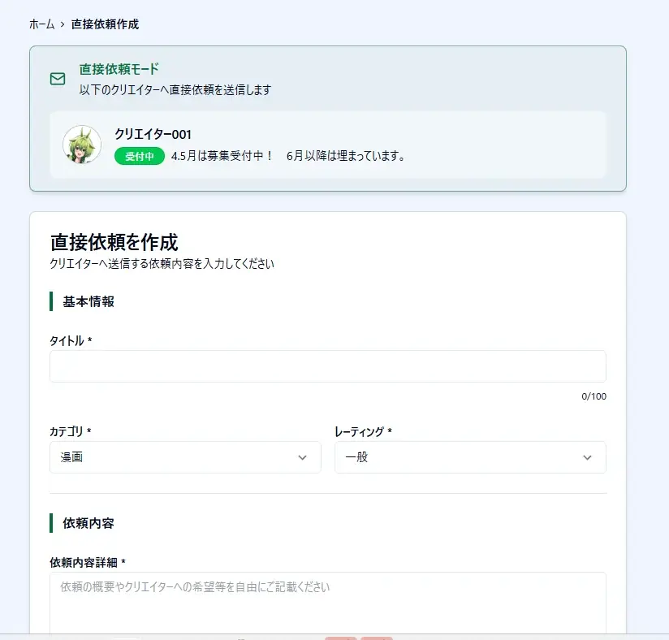Image resolution: width=669 pixels, height=640 pixels.
Task: Click the カテゴリ chevron arrow
Action: (x=303, y=457)
